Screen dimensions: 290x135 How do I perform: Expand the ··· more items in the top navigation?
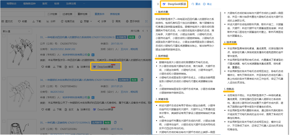[x=84, y=4]
